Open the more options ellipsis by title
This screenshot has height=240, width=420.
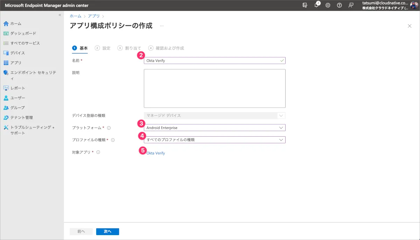pyautogui.click(x=162, y=26)
